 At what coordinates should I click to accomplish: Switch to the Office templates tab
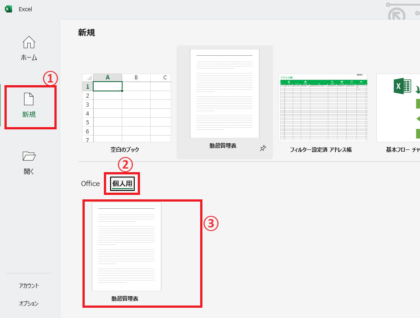[x=90, y=183]
